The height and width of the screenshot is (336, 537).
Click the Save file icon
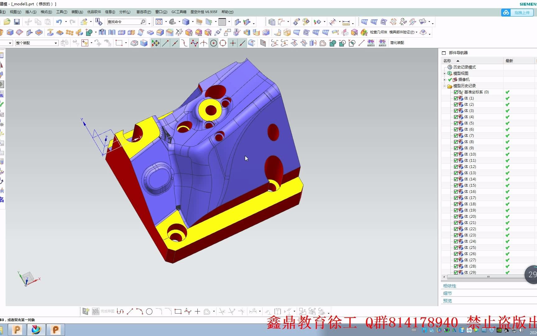[17, 22]
